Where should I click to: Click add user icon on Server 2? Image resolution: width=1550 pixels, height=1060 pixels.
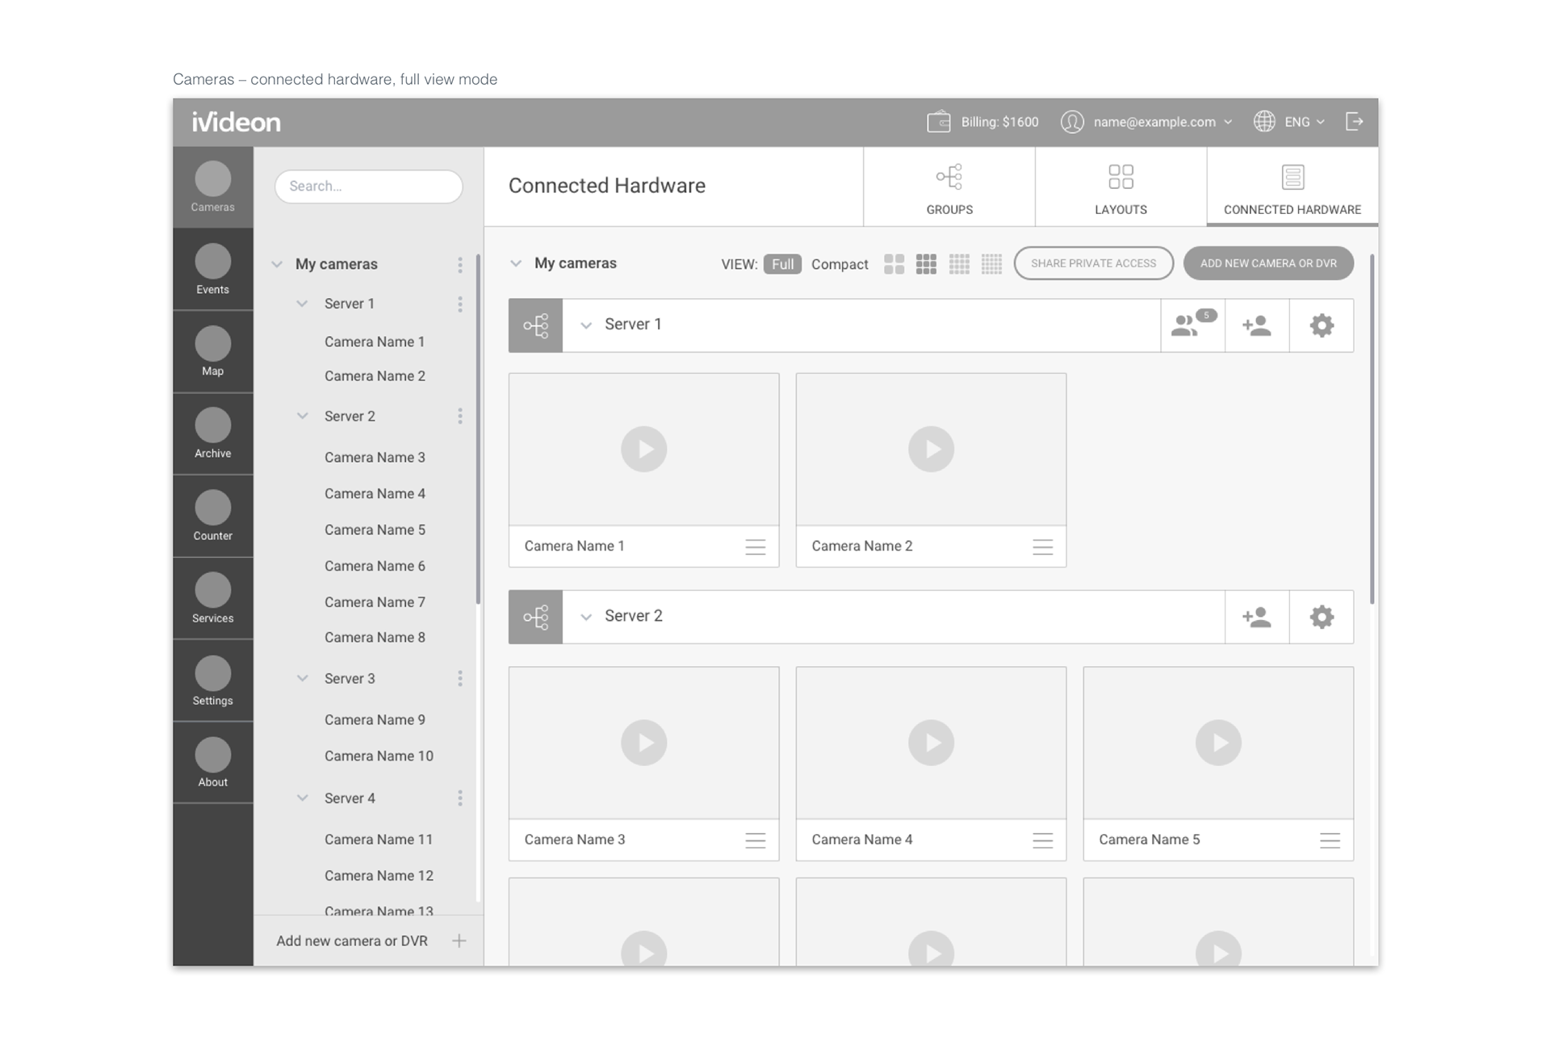(x=1256, y=617)
